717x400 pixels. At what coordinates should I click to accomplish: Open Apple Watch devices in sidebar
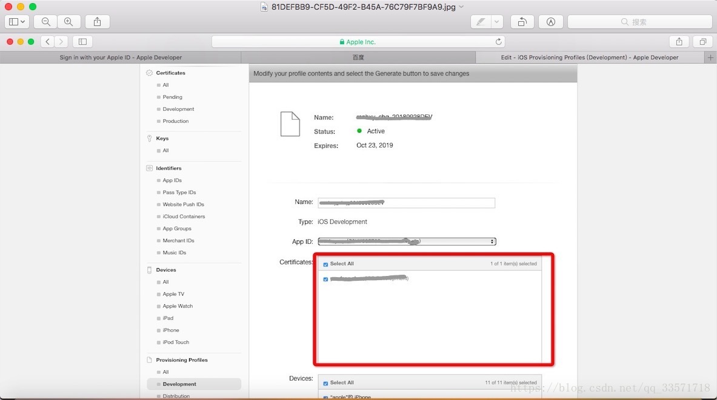pyautogui.click(x=178, y=306)
